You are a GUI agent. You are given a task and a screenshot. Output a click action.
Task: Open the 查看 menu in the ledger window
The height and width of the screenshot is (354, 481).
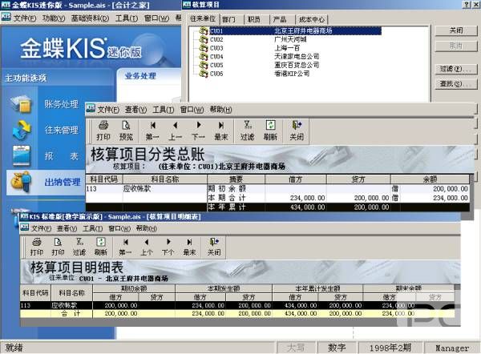click(x=135, y=110)
